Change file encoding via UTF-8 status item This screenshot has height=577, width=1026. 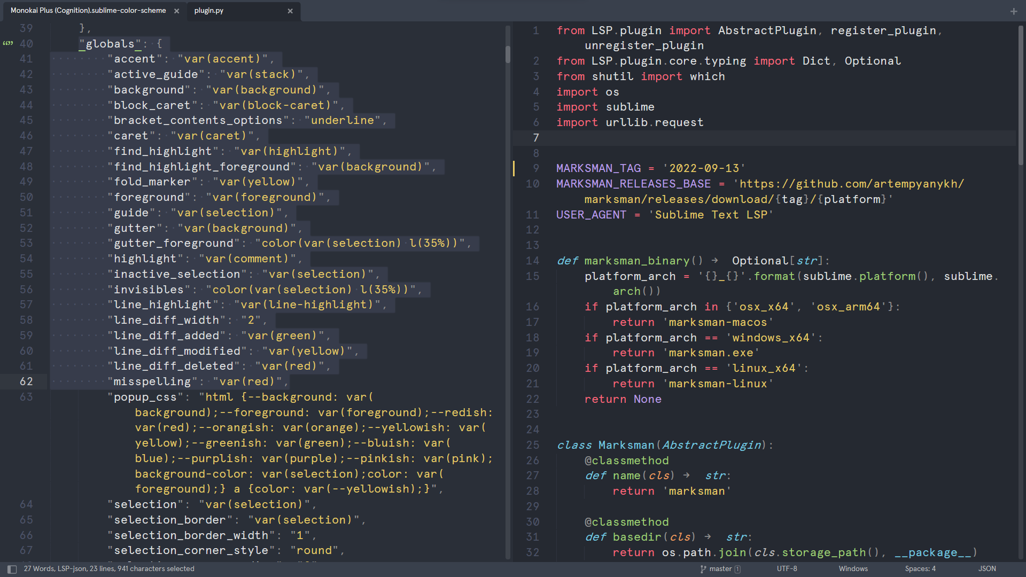[x=787, y=569]
